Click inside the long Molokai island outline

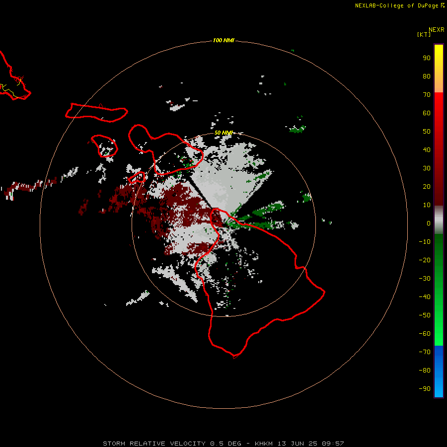[x=97, y=112]
